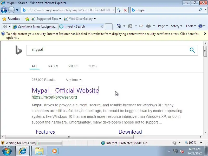Switch to the Certificate Error tab
This screenshot has height=156, width=208.
click(35, 27)
